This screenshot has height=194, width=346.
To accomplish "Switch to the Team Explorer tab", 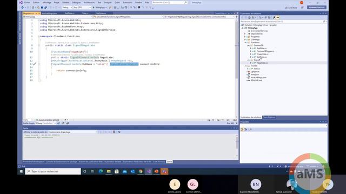I will click(269, 117).
